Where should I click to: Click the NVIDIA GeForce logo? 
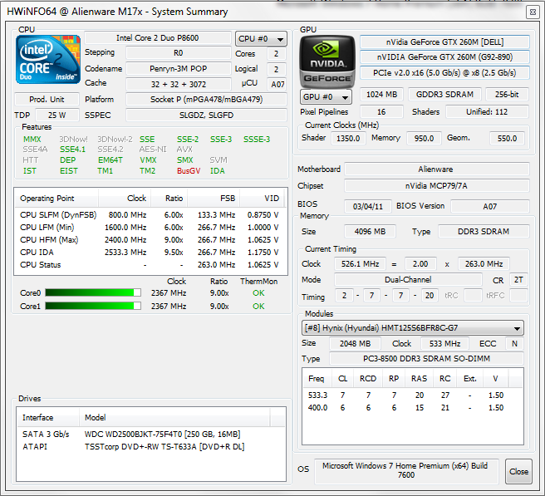[327, 61]
